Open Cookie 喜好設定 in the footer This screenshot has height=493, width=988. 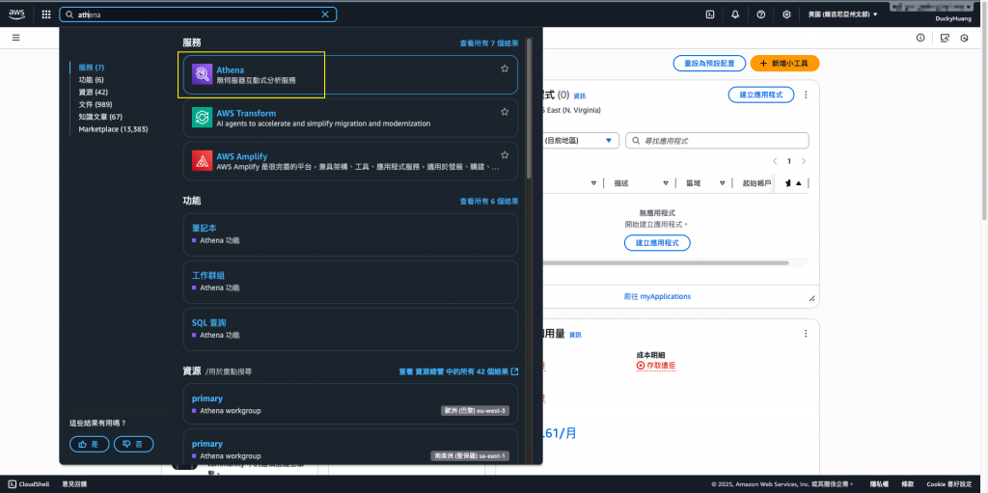tap(949, 484)
